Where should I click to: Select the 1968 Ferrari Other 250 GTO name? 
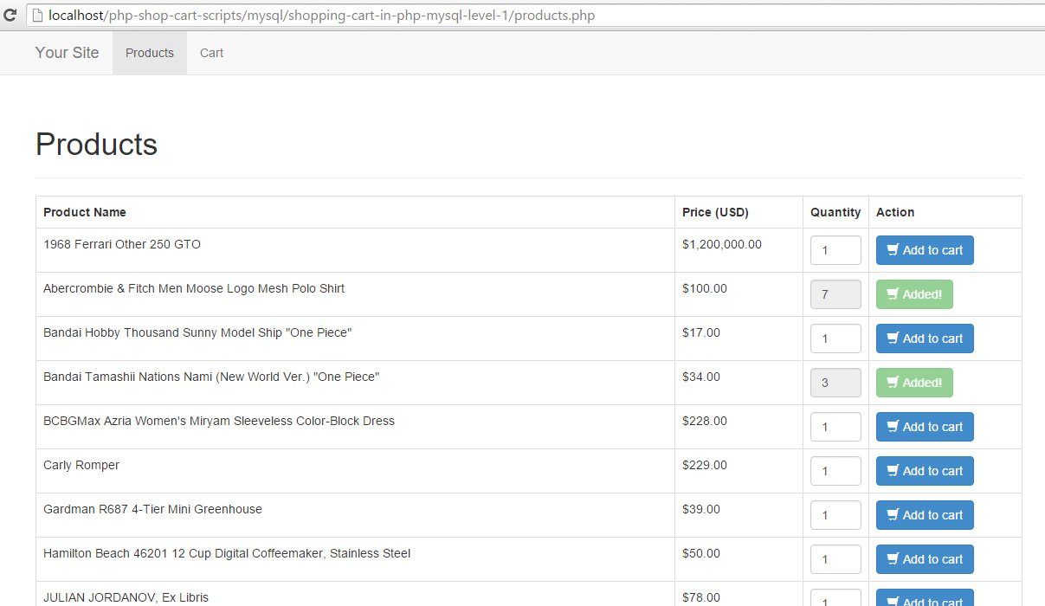122,245
